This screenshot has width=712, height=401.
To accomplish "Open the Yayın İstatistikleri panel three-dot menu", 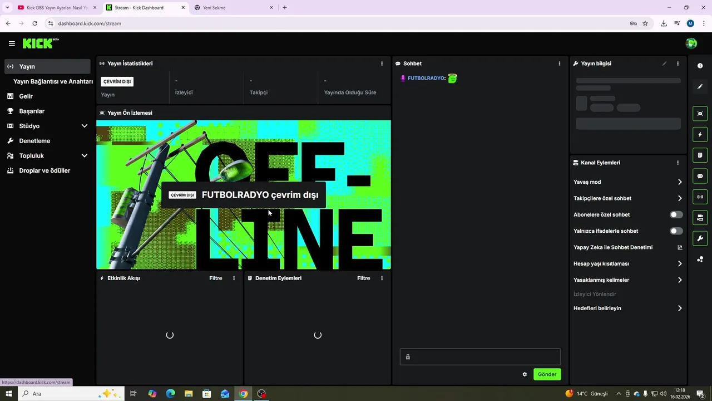I will point(382,63).
